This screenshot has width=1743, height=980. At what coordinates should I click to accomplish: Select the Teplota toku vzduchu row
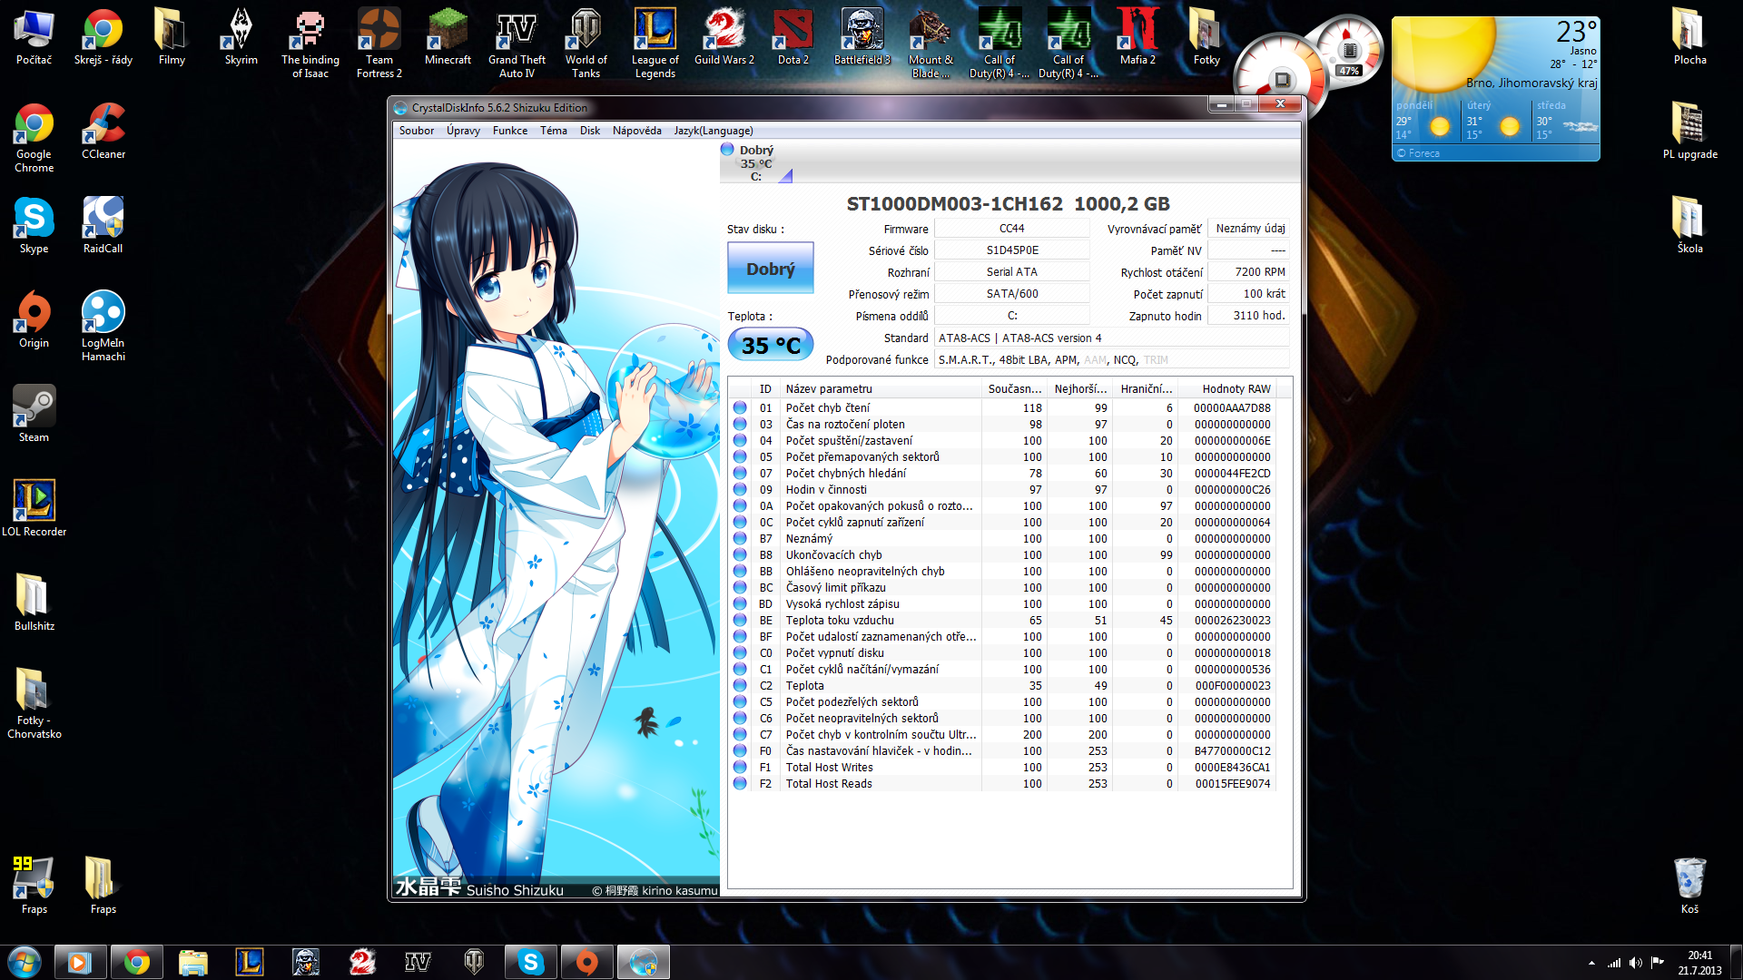[x=1003, y=621]
